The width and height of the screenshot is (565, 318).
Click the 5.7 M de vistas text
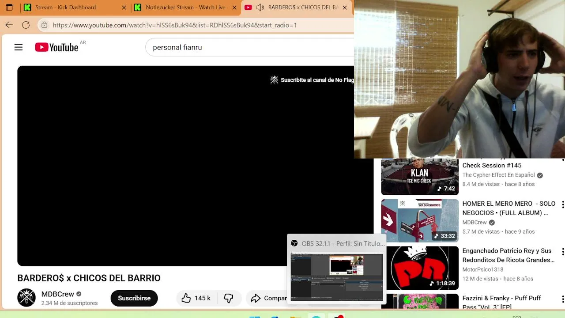click(481, 231)
